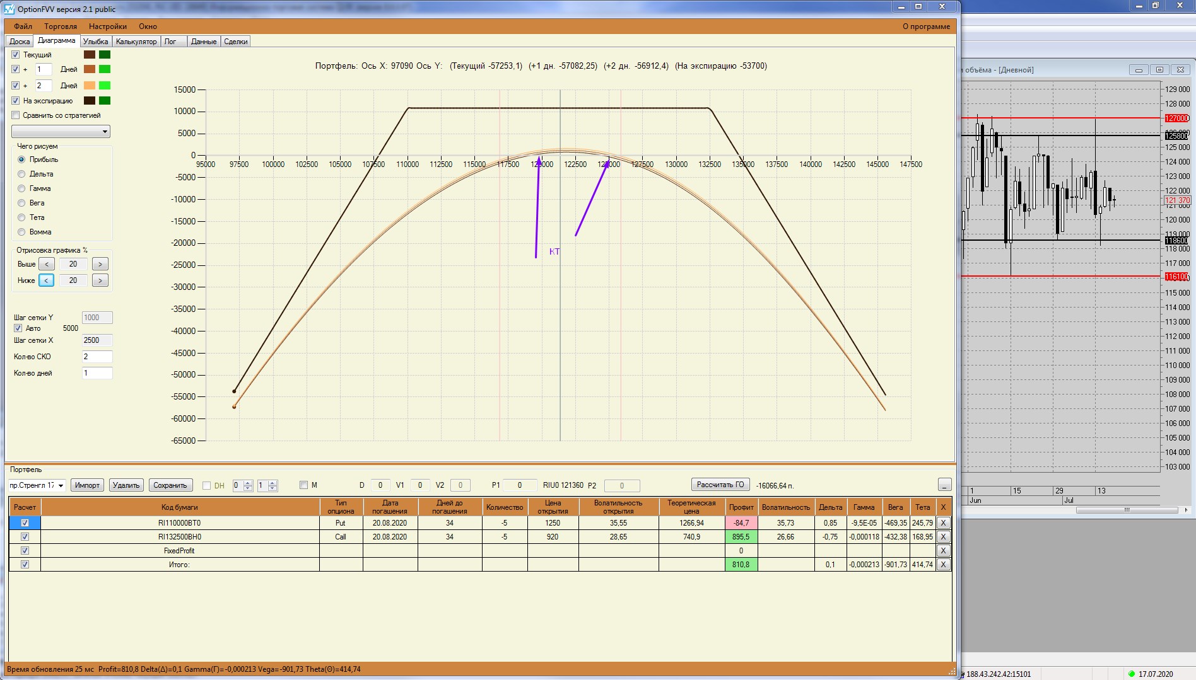This screenshot has width=1196, height=680.
Task: Remove the RI132500BH0 row via X button
Action: pyautogui.click(x=943, y=536)
